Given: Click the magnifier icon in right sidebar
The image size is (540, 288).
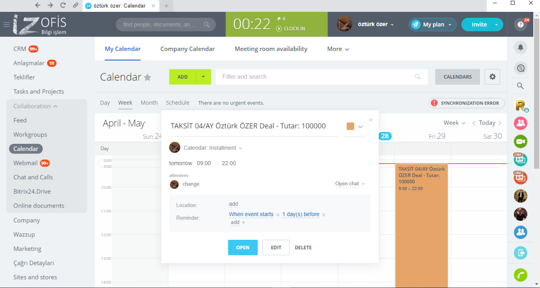Looking at the screenshot, I should [521, 86].
